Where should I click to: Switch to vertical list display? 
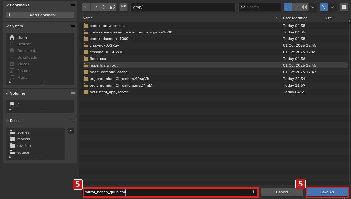pyautogui.click(x=288, y=7)
